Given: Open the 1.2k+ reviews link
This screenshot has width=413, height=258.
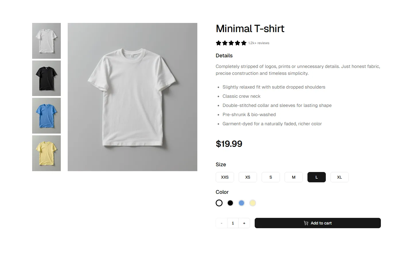Looking at the screenshot, I should coord(258,43).
